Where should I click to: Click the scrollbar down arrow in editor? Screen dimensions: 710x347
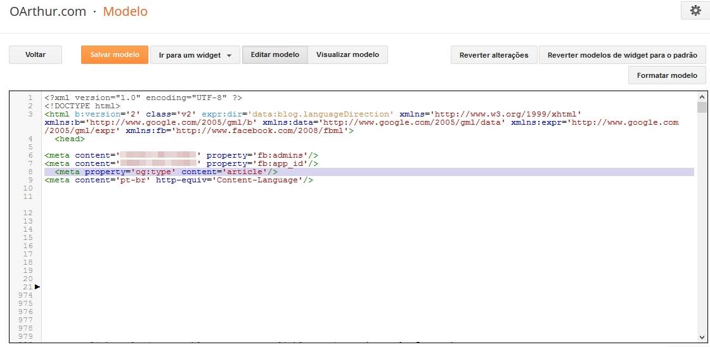702,337
